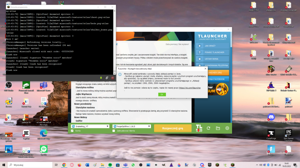This screenshot has height=168, width=300.
Task: Open the CapCut desktop icon
Action: pyautogui.click(x=26, y=135)
